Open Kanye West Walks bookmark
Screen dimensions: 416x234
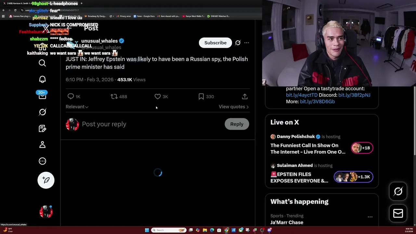(193, 16)
